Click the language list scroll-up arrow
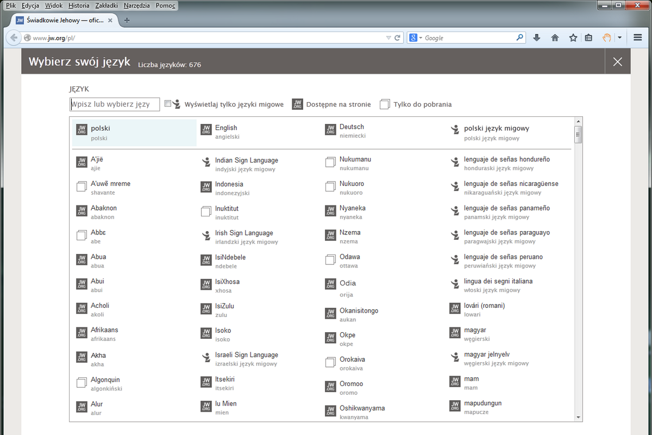The image size is (652, 435). pyautogui.click(x=578, y=121)
